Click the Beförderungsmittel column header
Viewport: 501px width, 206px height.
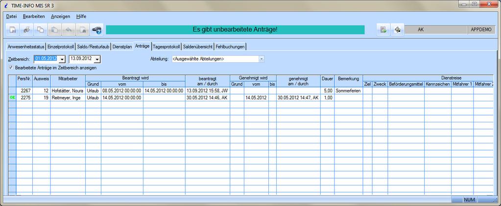point(406,84)
